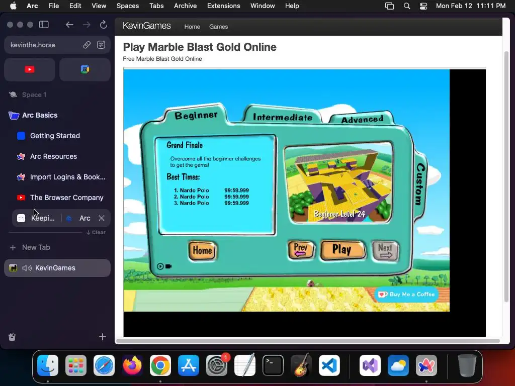Screen dimensions: 515x386
Task: Reload the page with the refresh icon
Action: (x=104, y=25)
